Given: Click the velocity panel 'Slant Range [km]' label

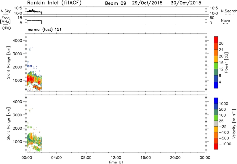Looking at the screenshot, I should pos(8,124).
